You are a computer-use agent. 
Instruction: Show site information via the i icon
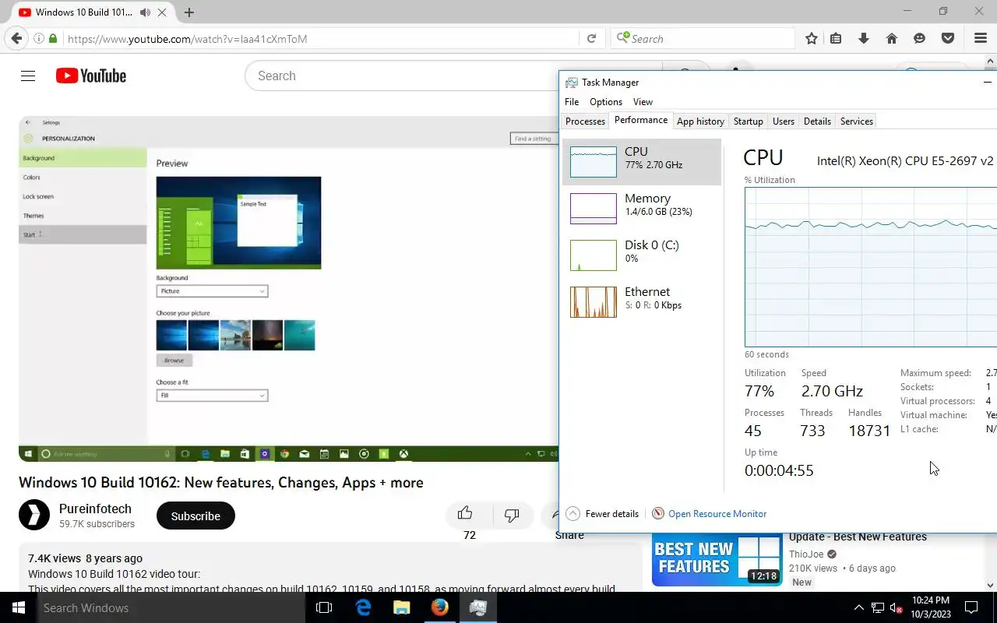click(38, 38)
